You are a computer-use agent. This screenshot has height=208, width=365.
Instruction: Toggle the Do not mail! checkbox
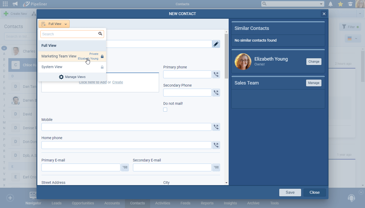click(x=165, y=110)
